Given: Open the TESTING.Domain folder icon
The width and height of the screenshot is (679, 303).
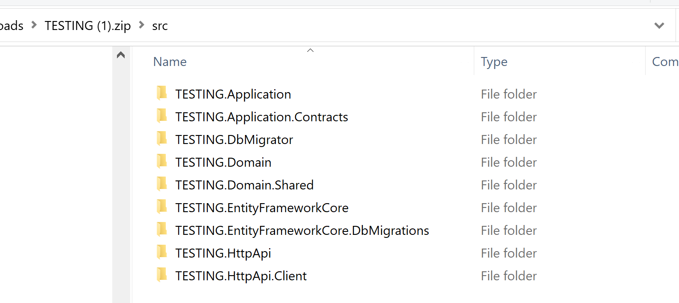Looking at the screenshot, I should click(162, 162).
